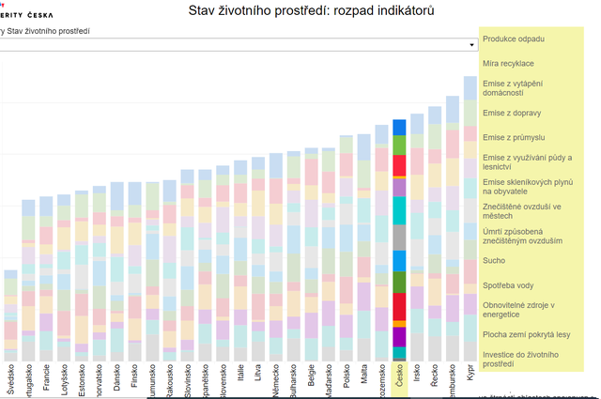This screenshot has height=399, width=601.
Task: Choose Emise z dopravy in the legend
Action: [513, 113]
